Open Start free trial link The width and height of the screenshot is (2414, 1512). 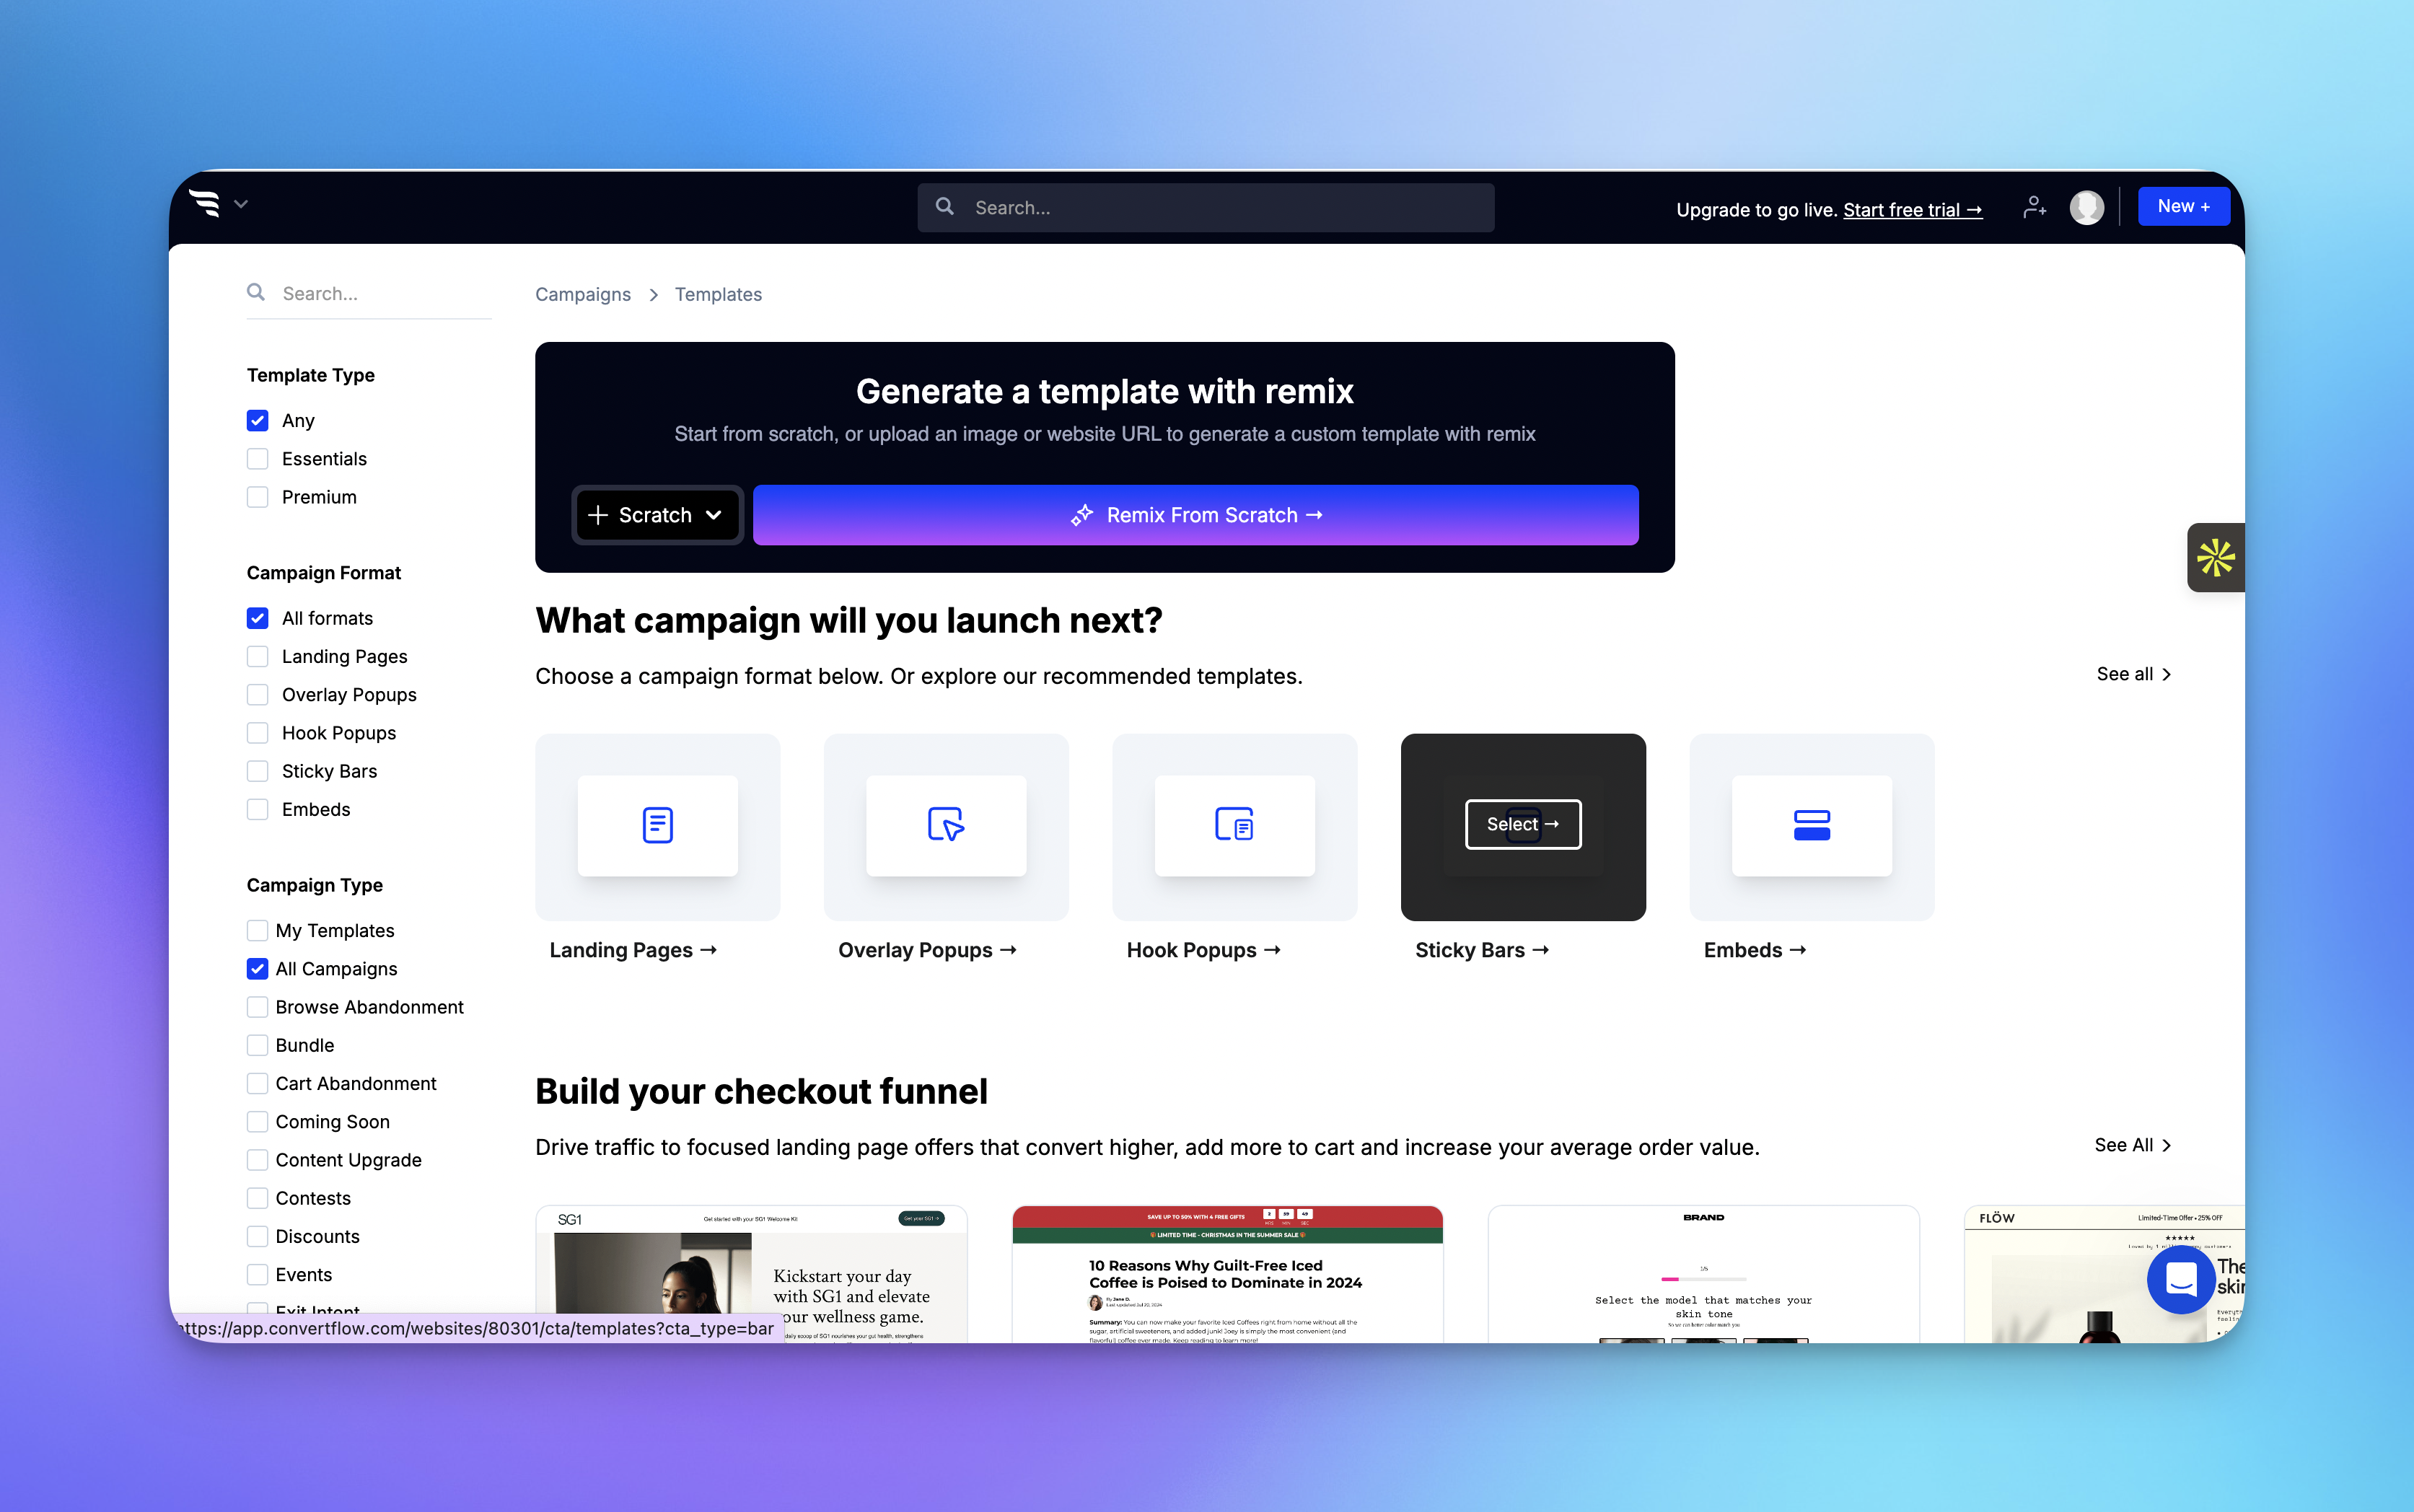[1910, 209]
